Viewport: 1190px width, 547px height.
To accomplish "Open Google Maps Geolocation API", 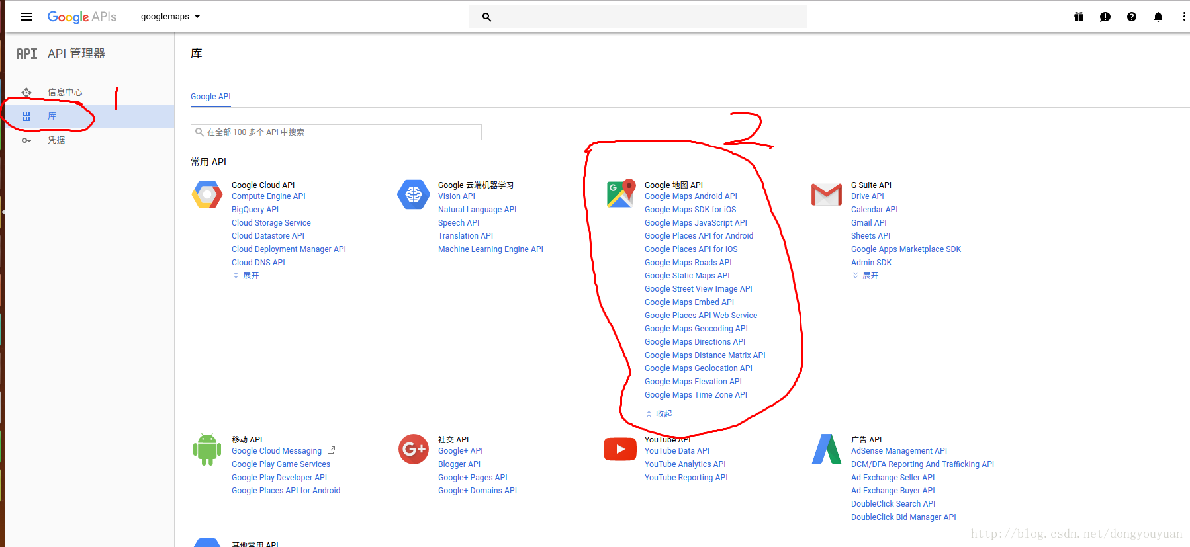I will click(x=698, y=368).
